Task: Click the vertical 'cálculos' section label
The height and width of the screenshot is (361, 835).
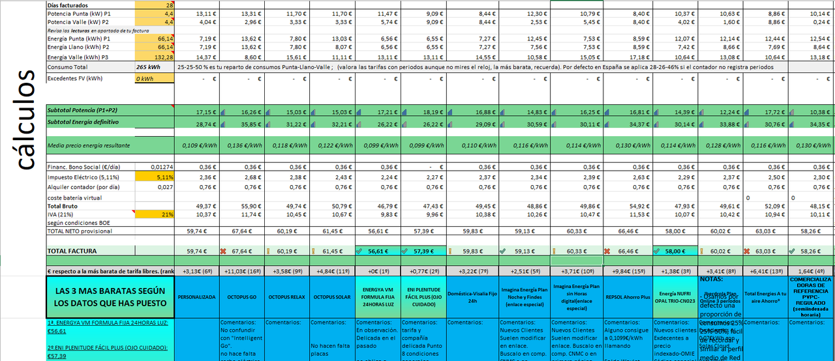Action: coord(24,120)
